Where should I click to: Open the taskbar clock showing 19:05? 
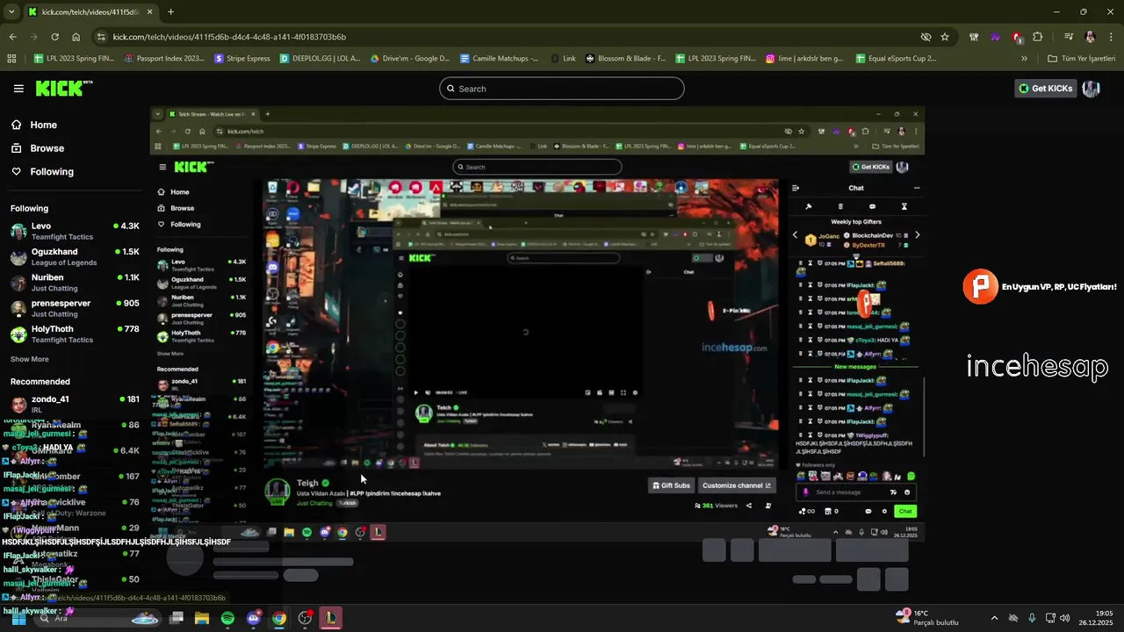(1096, 618)
